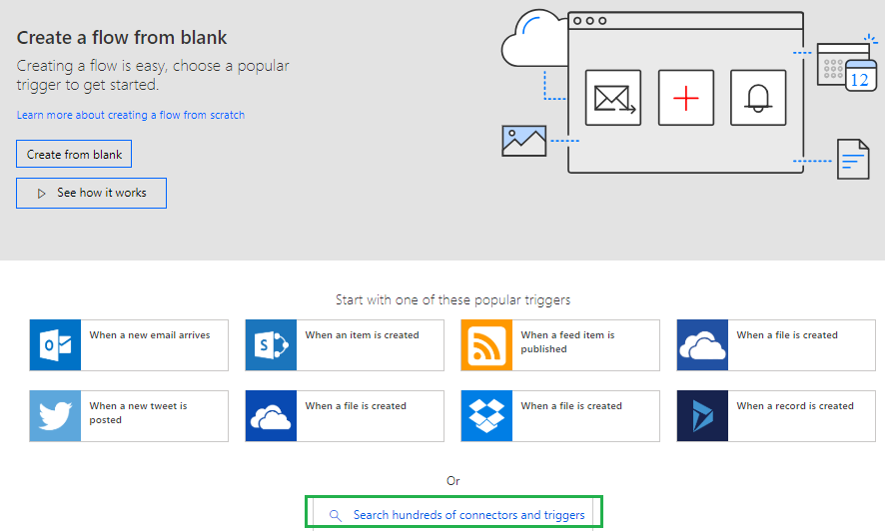This screenshot has width=885, height=531.
Task: Click the magnifier icon in the search box
Action: (336, 515)
